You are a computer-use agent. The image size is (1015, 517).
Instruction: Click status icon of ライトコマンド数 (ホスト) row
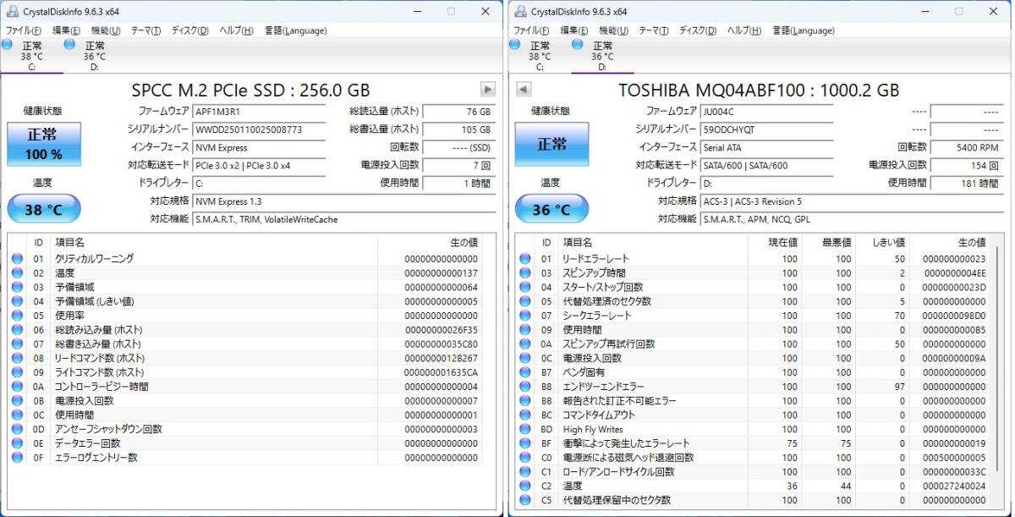point(17,372)
